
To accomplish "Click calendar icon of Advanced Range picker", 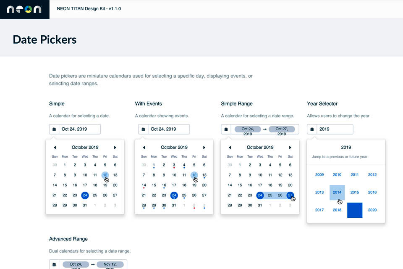I will [x=54, y=264].
